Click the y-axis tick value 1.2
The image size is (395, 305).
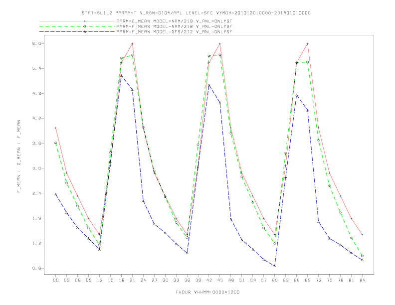36,243
